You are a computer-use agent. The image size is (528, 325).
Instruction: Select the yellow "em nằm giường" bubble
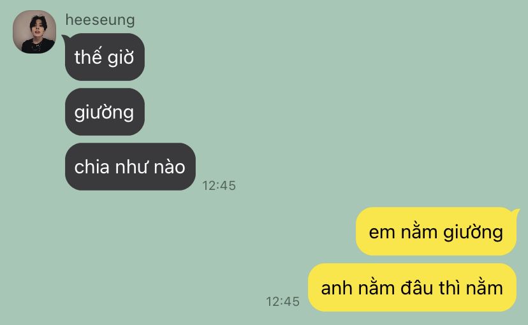click(436, 231)
